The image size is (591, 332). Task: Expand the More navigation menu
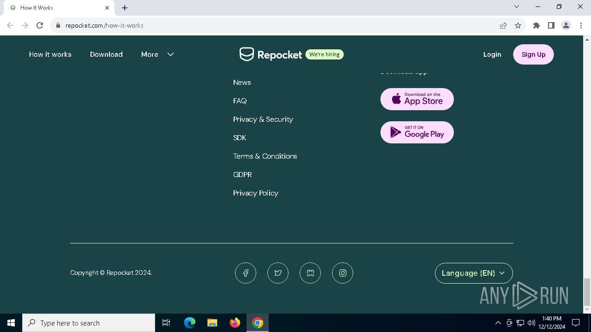tap(157, 54)
